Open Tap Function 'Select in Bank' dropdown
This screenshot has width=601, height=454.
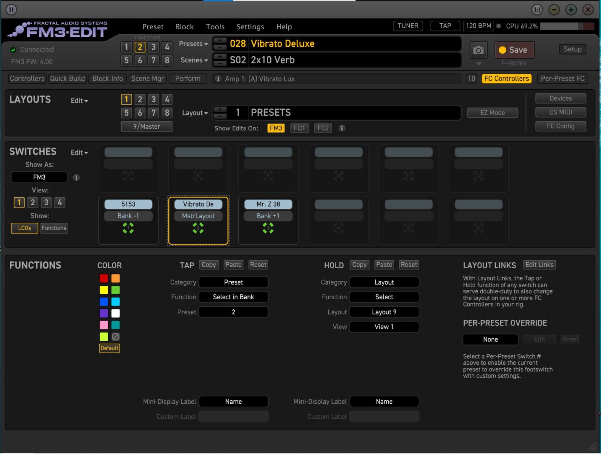pos(234,297)
